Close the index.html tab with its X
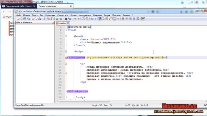The image size is (207, 116). click(68, 23)
